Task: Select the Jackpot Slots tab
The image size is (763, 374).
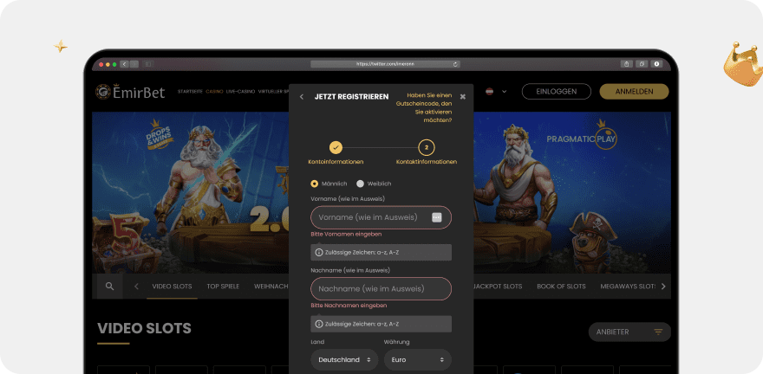Action: pos(498,287)
